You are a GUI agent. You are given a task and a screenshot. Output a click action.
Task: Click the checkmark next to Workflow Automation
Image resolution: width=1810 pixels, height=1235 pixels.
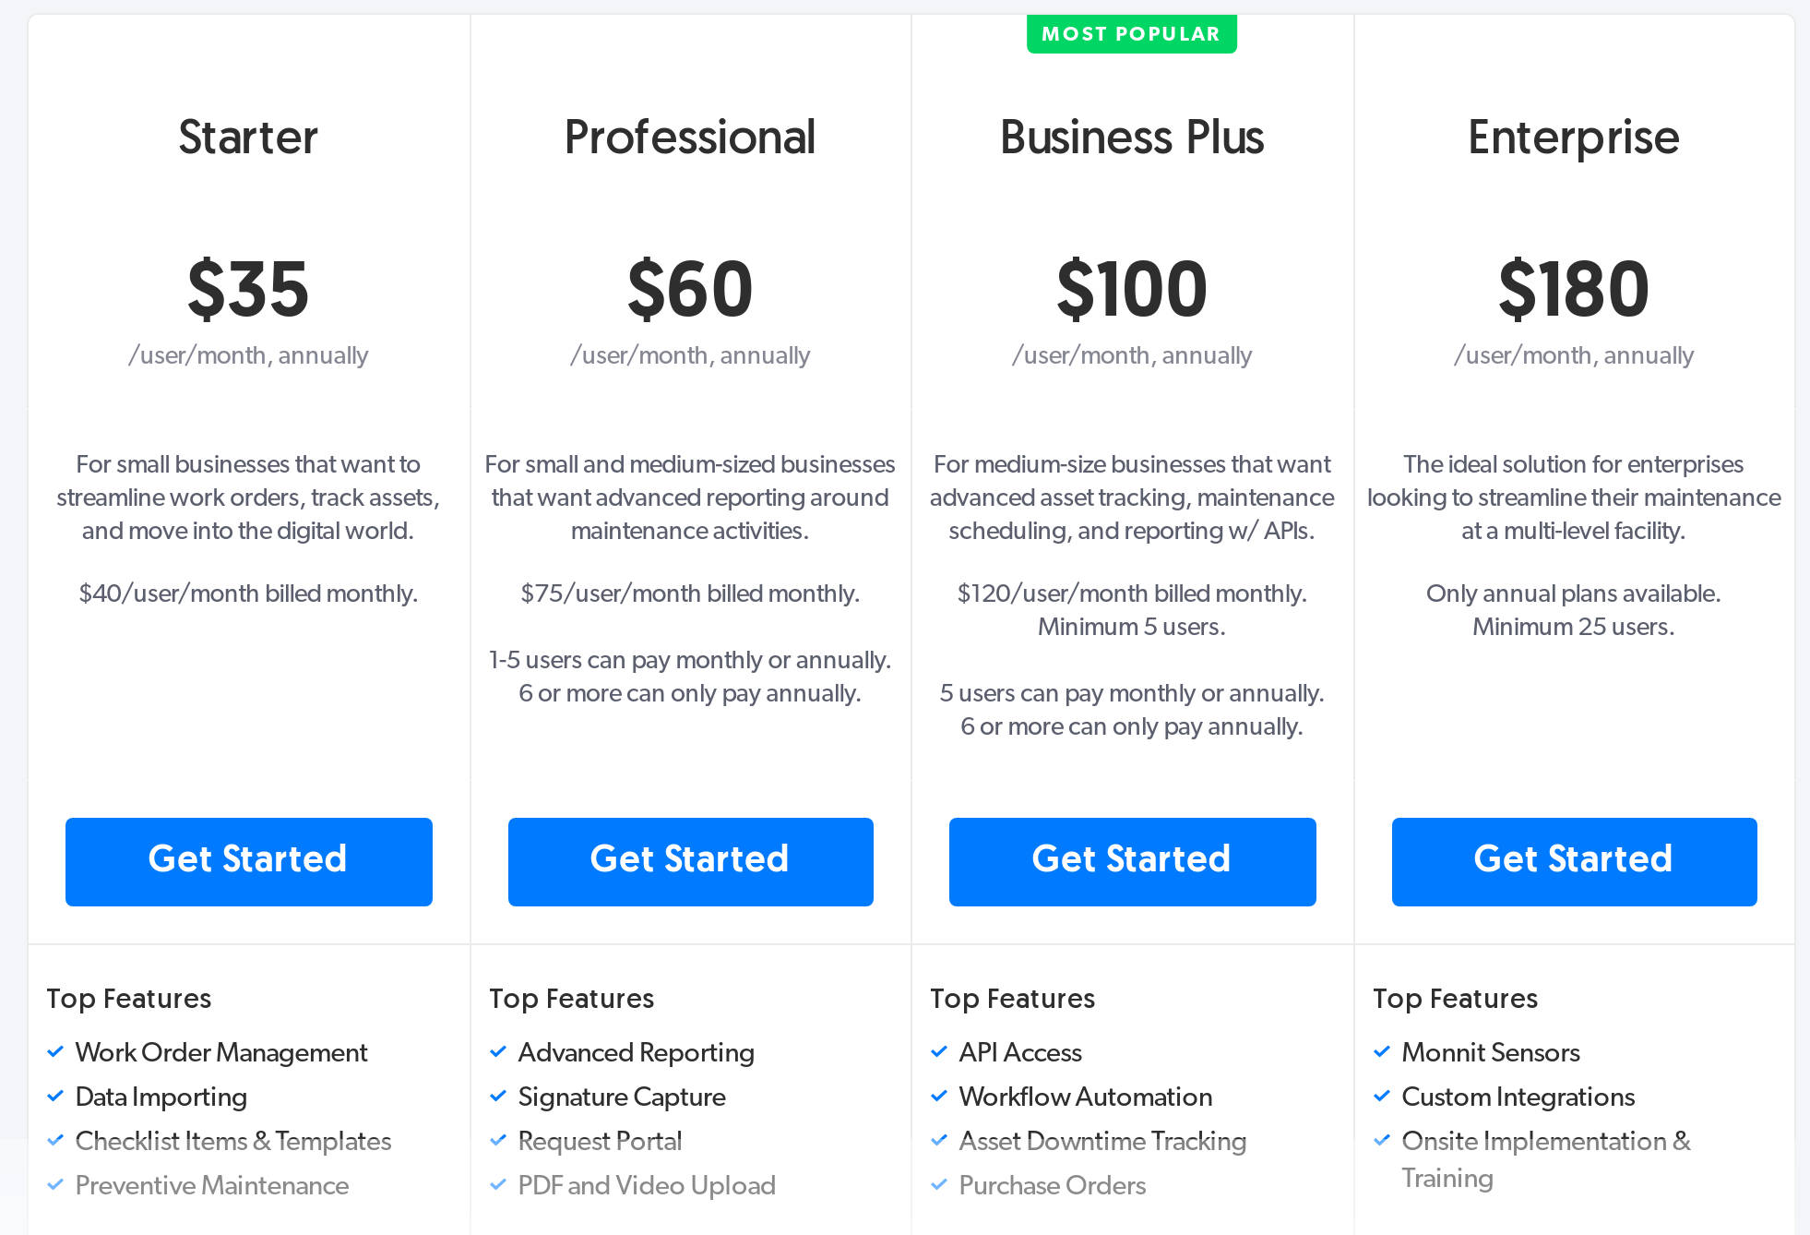(x=939, y=1095)
